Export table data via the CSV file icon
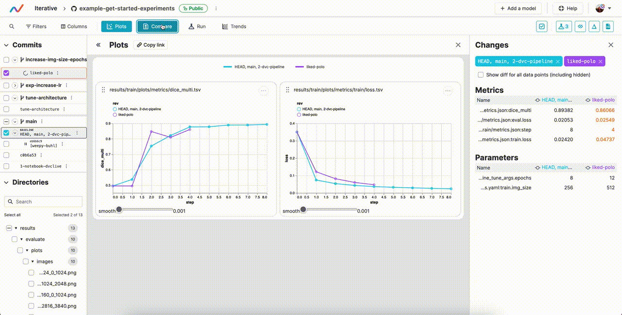 click(608, 26)
